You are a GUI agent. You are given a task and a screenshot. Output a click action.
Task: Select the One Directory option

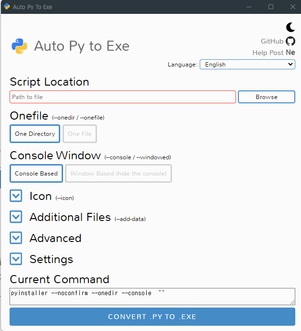click(x=35, y=133)
